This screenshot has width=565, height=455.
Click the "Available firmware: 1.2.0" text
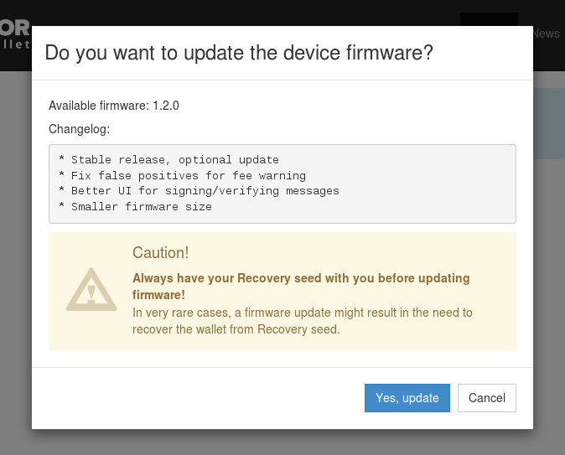point(114,106)
